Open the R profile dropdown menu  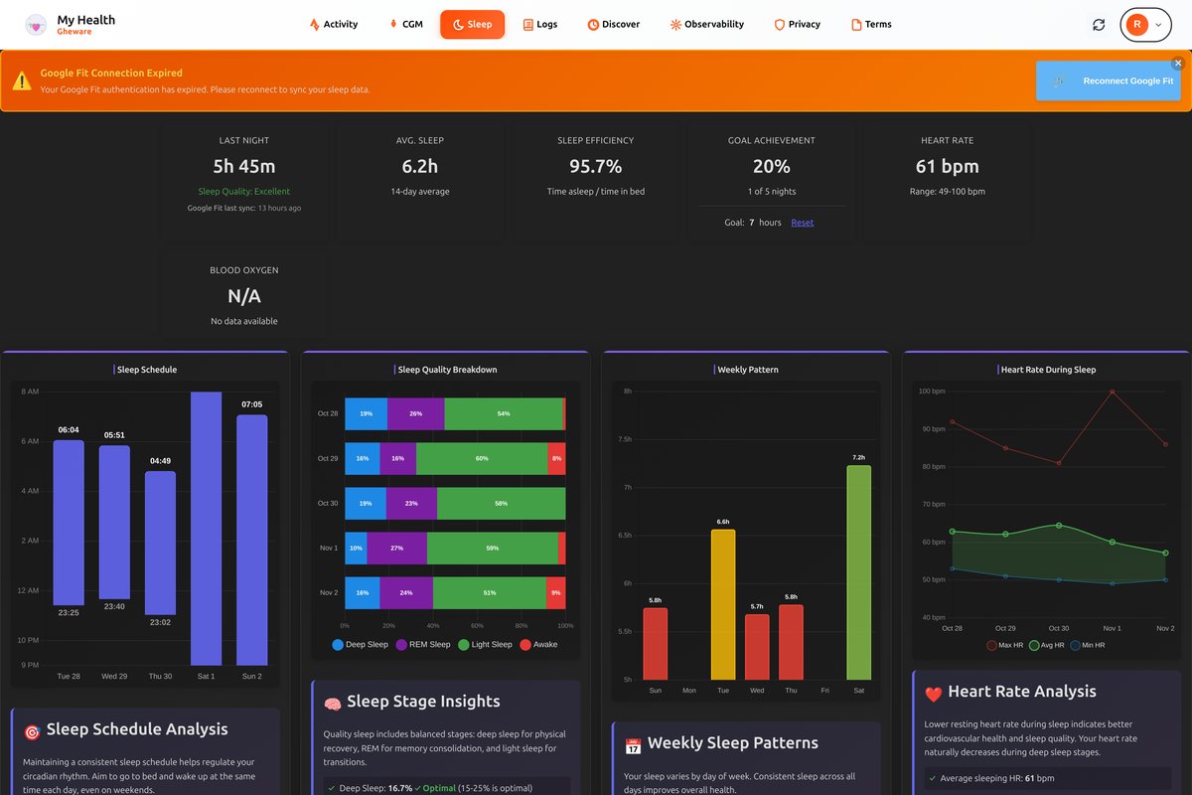[x=1145, y=24]
